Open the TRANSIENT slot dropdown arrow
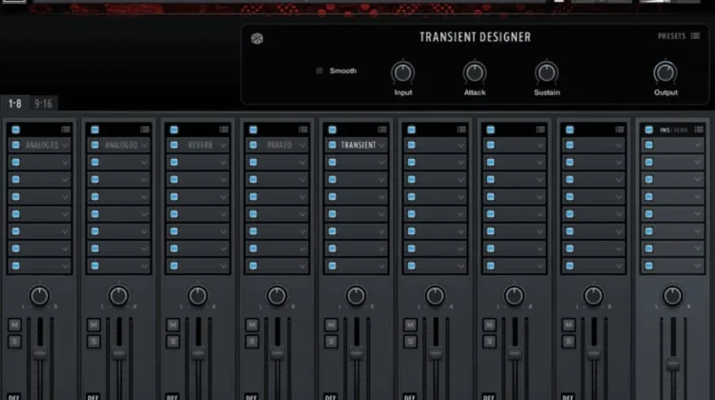Viewport: 715px width, 400px height. (381, 146)
